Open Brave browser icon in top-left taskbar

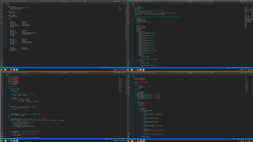point(14,70)
